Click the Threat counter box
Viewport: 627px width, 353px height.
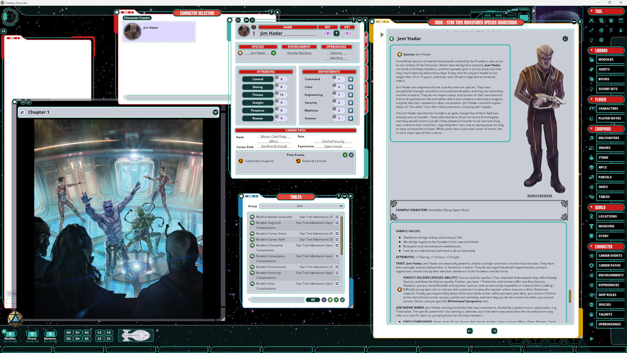[32, 334]
